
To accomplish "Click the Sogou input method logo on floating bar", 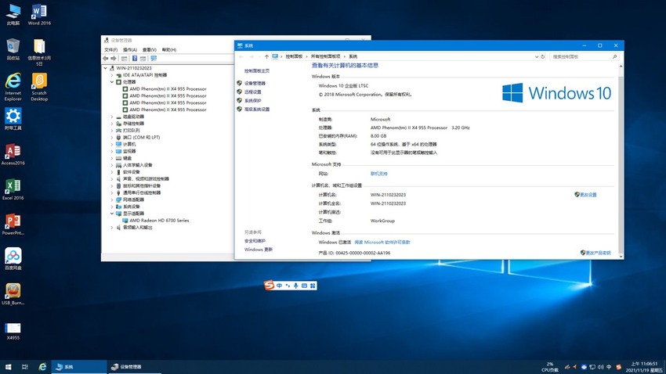I will coord(269,286).
